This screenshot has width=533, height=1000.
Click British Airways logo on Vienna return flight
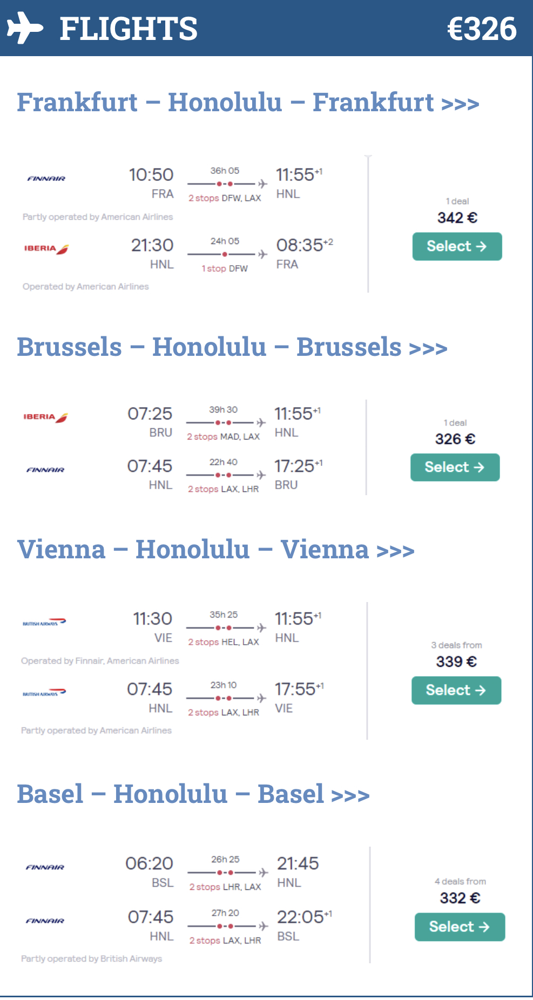[44, 693]
